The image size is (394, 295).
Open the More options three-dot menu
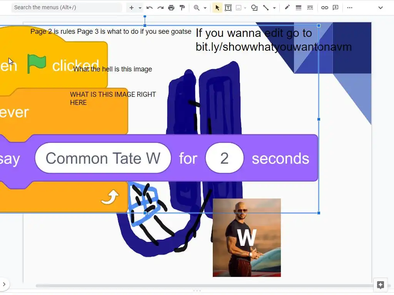[x=349, y=8]
